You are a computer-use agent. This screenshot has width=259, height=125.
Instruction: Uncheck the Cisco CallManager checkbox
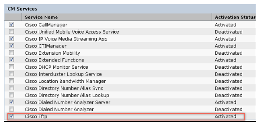click(x=11, y=25)
